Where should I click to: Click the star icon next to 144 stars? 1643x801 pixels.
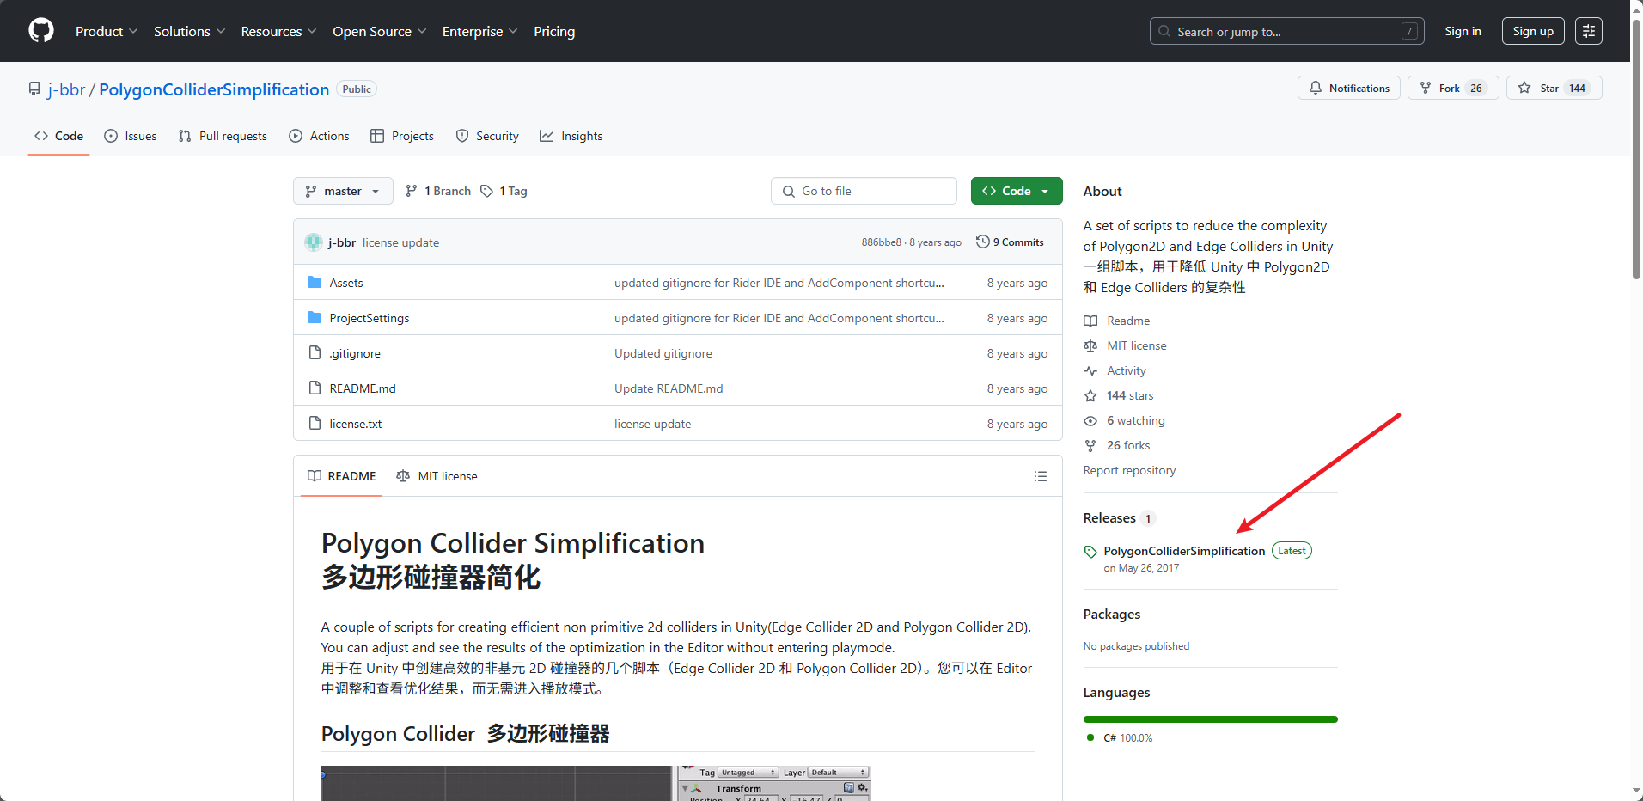tap(1090, 395)
